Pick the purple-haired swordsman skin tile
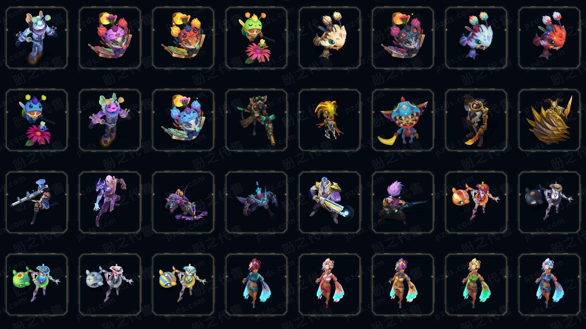Viewport: 586px width, 329px height. [x=403, y=203]
